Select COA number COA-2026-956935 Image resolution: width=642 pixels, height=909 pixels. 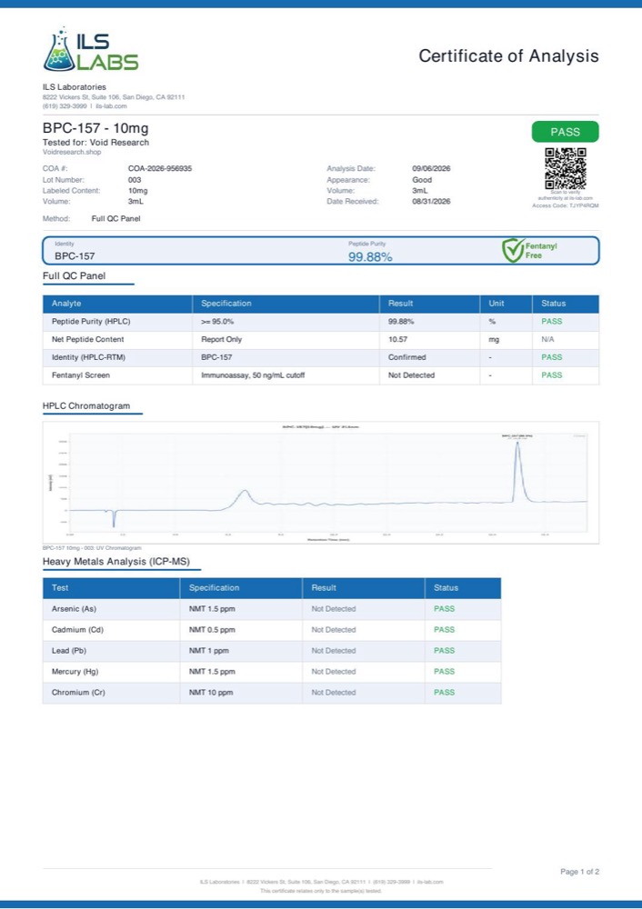pyautogui.click(x=160, y=169)
